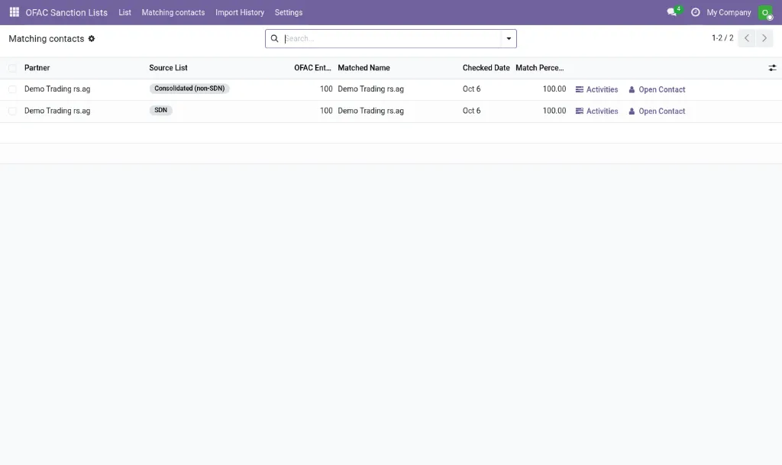Image resolution: width=782 pixels, height=465 pixels.
Task: Open the activities clock icon
Action: 695,12
